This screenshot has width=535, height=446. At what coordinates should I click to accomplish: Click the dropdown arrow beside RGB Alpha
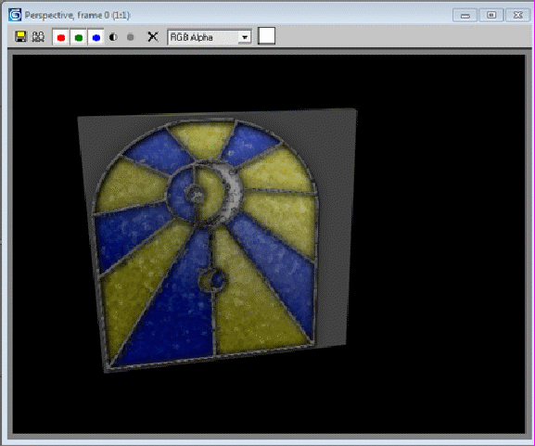(245, 37)
